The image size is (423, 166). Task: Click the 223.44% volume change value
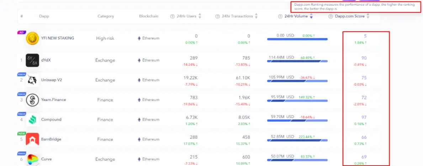[x=307, y=136]
